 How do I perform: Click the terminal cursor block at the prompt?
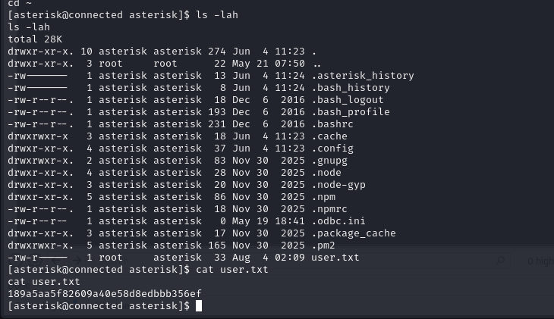pos(199,305)
